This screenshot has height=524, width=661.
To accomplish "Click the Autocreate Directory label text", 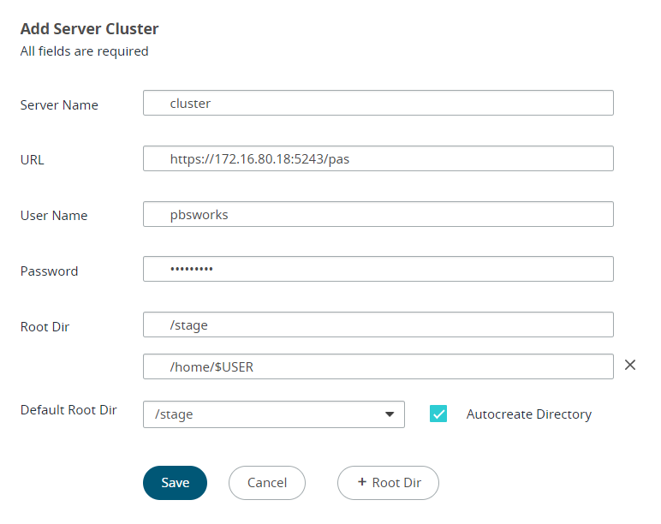I will pos(528,414).
